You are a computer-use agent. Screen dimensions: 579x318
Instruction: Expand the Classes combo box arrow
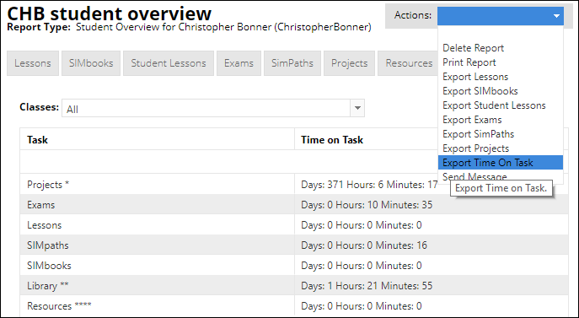pos(357,108)
